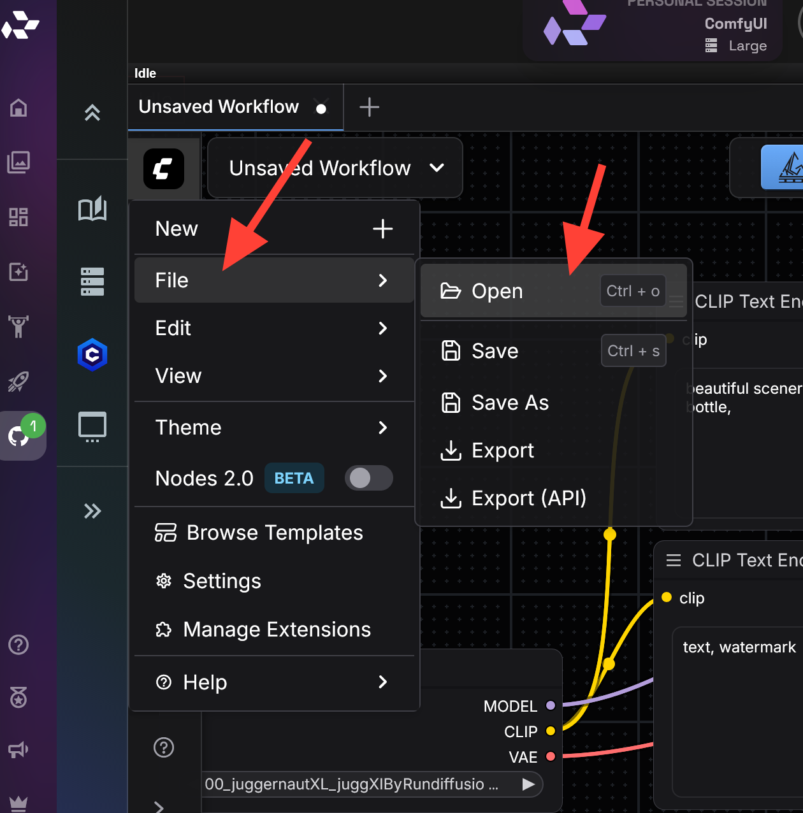The image size is (803, 813).
Task: Toggle the Nodes 2.0 beta switch
Action: point(368,478)
